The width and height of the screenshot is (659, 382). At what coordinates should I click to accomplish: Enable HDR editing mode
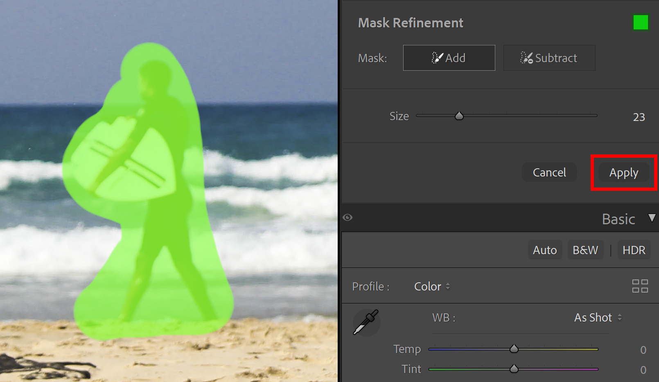tap(634, 250)
